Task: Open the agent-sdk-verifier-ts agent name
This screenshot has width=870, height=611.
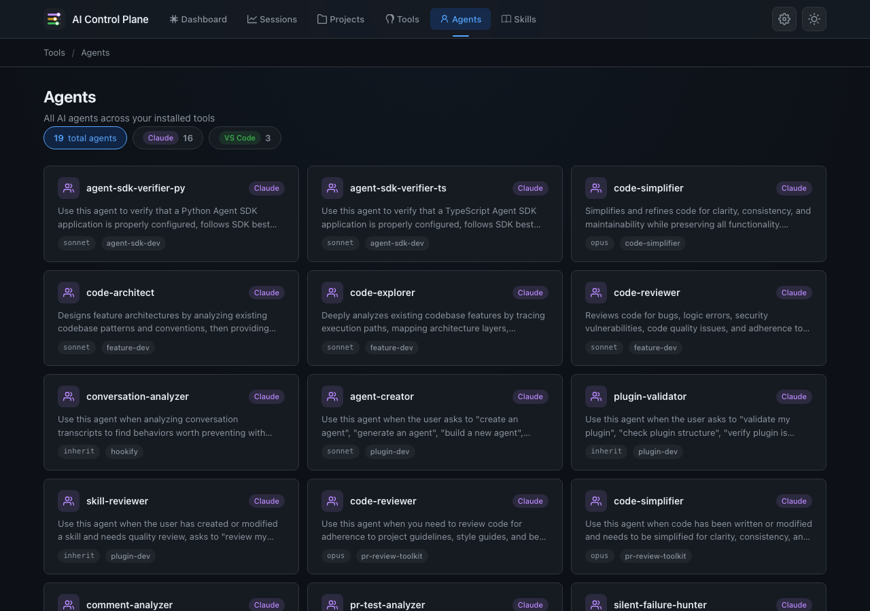Action: coord(398,188)
